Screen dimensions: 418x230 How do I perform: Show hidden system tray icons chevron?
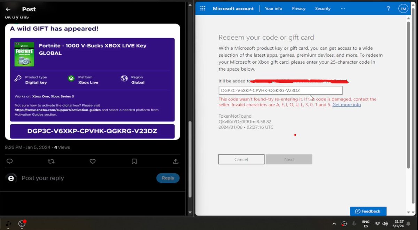[334, 224]
